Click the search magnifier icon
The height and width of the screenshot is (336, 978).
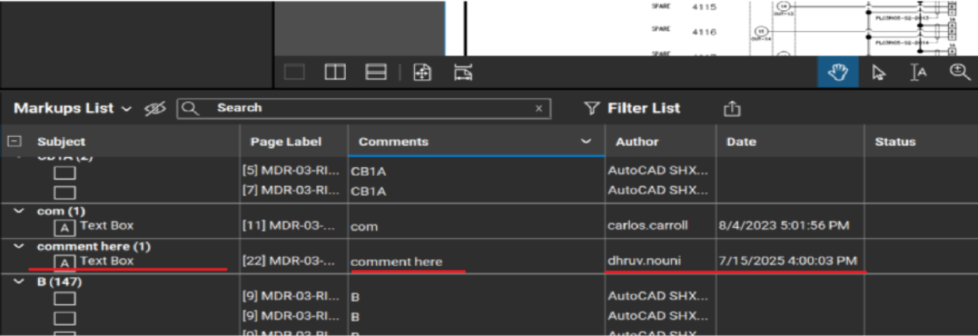tap(191, 108)
